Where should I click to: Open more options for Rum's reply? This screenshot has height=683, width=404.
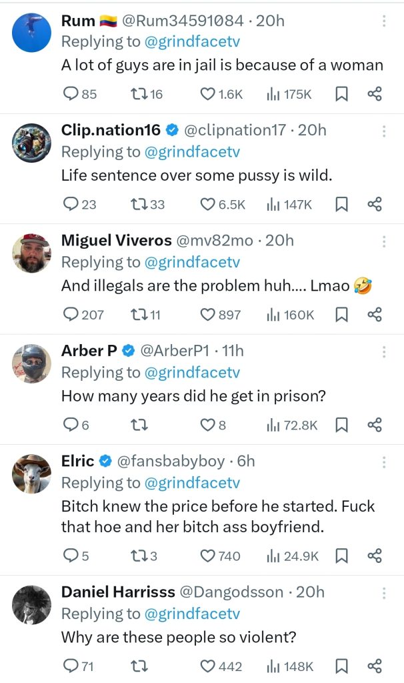(384, 21)
